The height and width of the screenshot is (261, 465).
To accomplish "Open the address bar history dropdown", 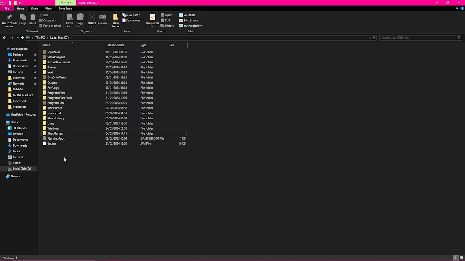I will (370, 38).
